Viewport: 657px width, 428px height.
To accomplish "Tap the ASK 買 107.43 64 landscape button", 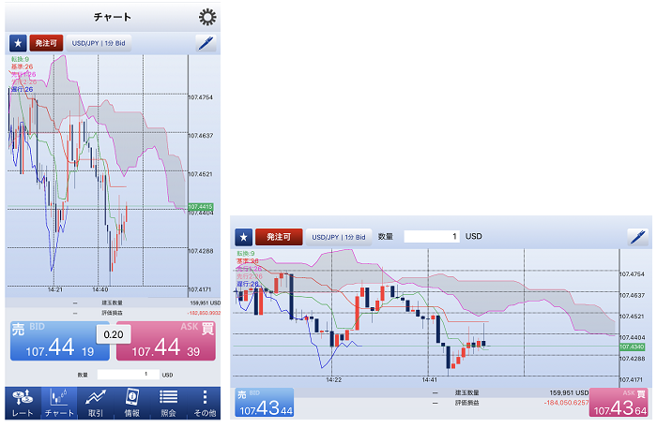I will (619, 403).
